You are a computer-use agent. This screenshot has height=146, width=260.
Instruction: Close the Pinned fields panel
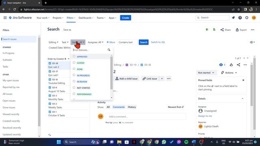[243, 80]
